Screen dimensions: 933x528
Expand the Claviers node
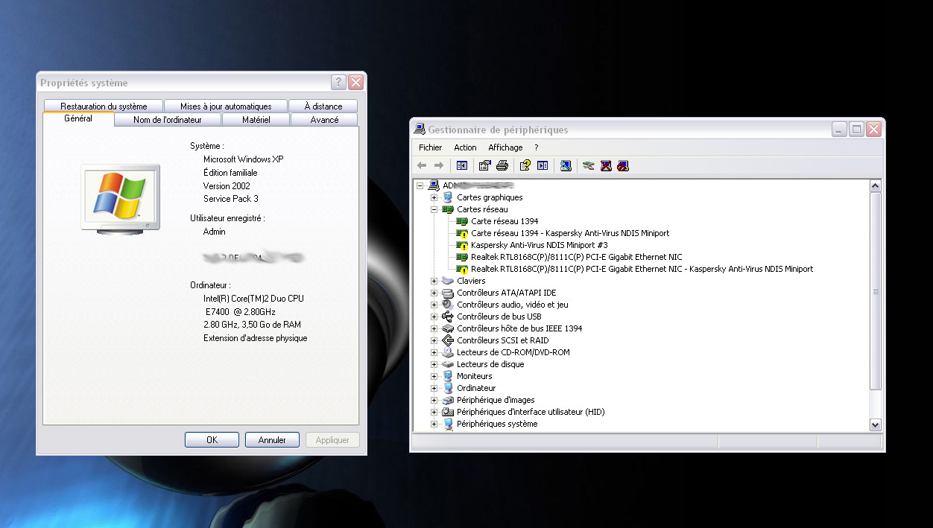[434, 281]
